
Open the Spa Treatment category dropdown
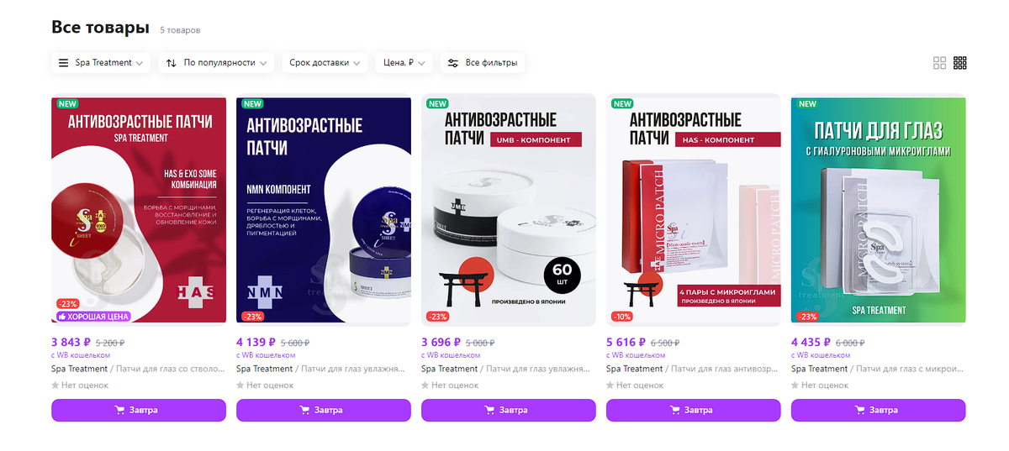pyautogui.click(x=101, y=63)
